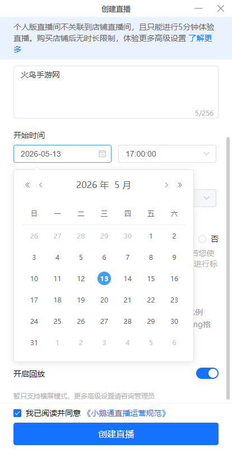Open the 《小鹅通直播运营规范》 link
The width and height of the screenshot is (232, 458).
[x=127, y=413]
